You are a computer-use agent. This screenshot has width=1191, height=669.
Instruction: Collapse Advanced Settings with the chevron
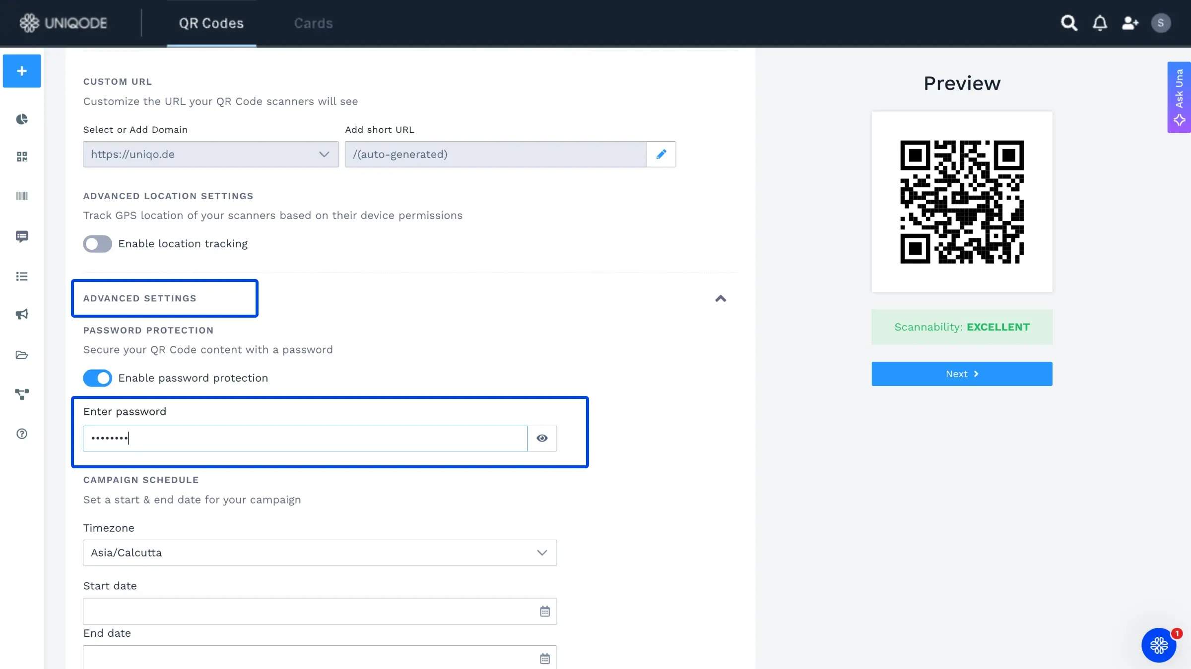(x=721, y=298)
